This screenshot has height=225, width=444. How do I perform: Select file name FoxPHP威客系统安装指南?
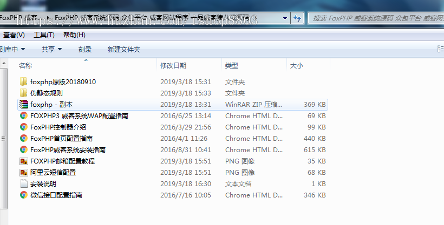[68, 149]
